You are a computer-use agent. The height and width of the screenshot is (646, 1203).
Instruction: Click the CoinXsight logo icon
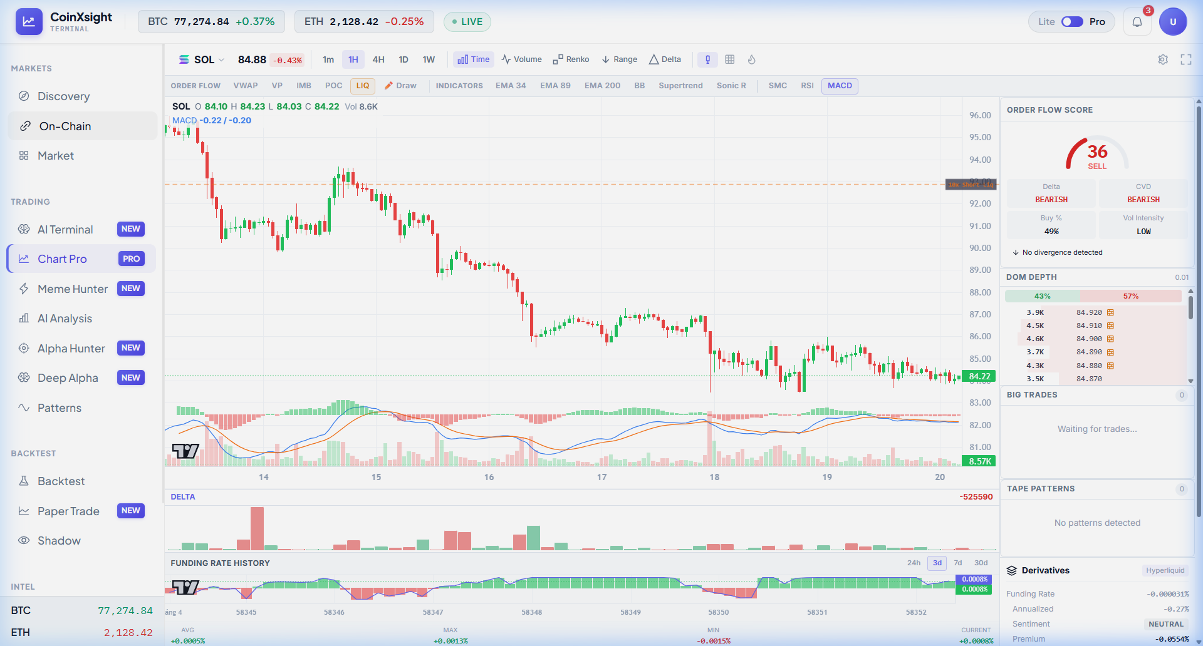(29, 22)
